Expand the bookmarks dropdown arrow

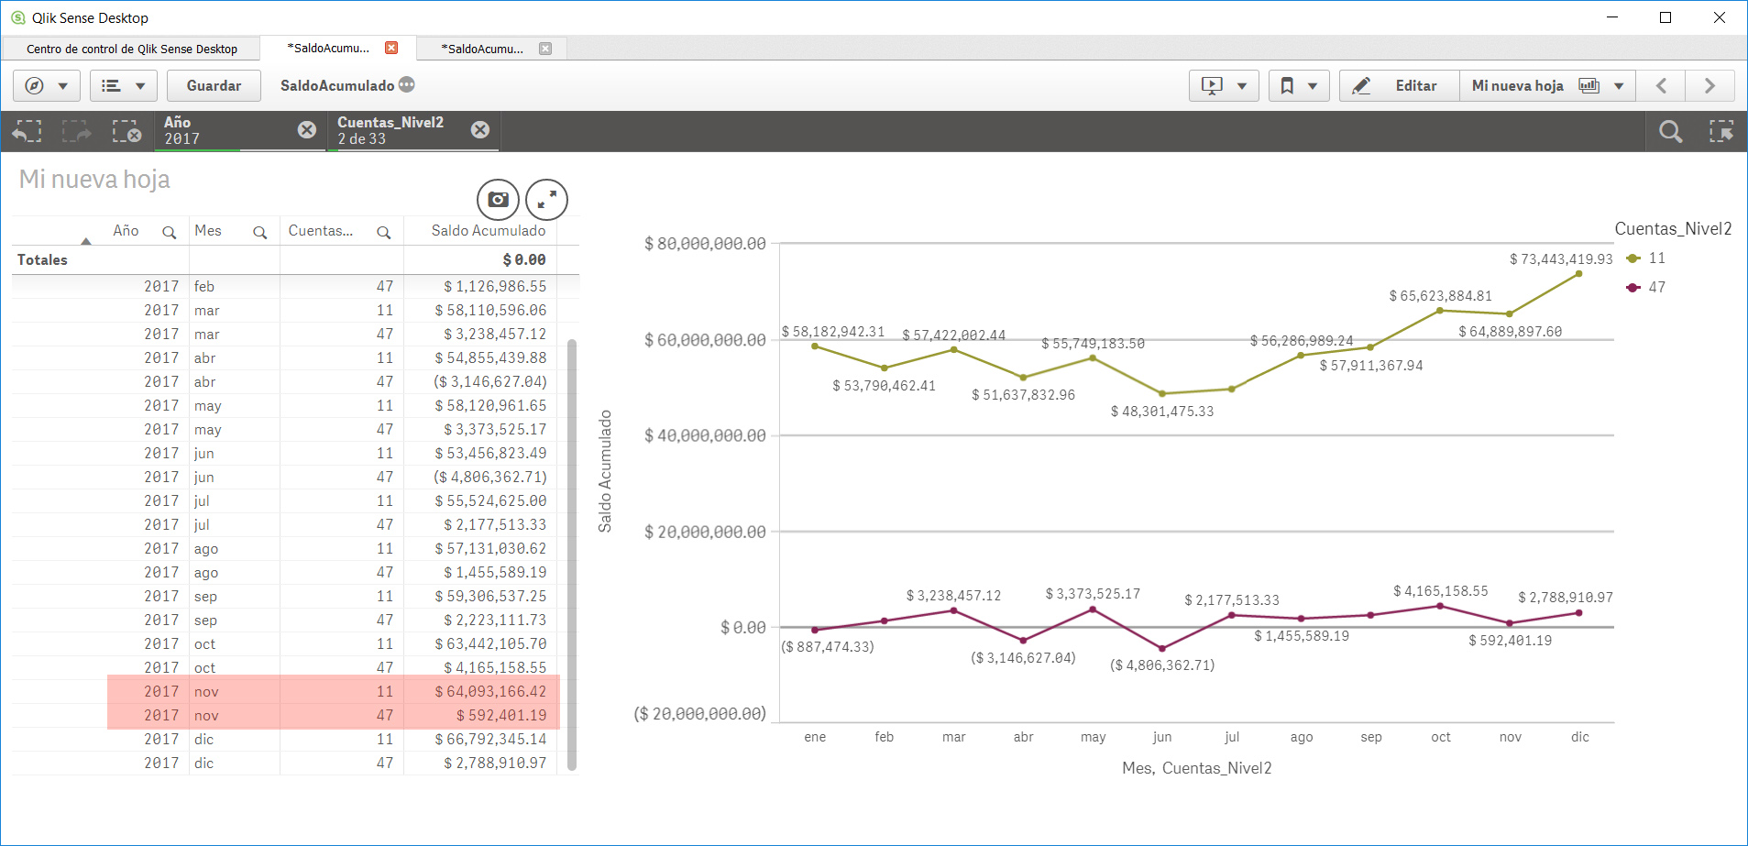(1313, 86)
